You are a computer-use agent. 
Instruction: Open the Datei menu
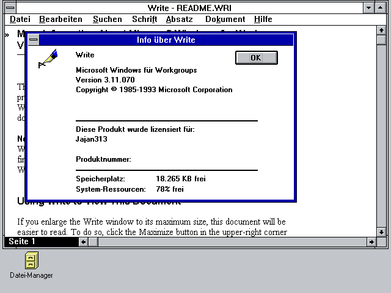coord(20,19)
